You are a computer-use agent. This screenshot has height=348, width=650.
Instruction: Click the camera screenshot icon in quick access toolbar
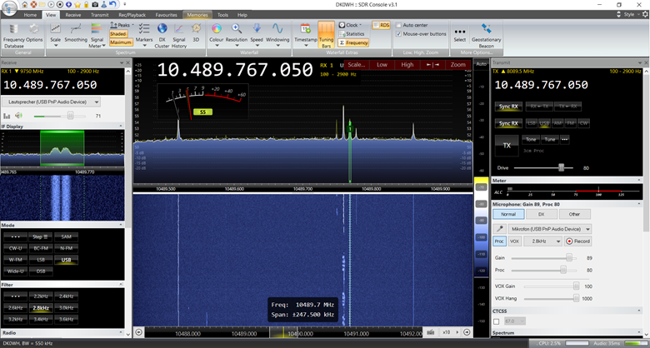click(x=95, y=4)
